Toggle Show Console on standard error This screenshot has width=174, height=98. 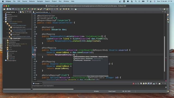point(151,84)
